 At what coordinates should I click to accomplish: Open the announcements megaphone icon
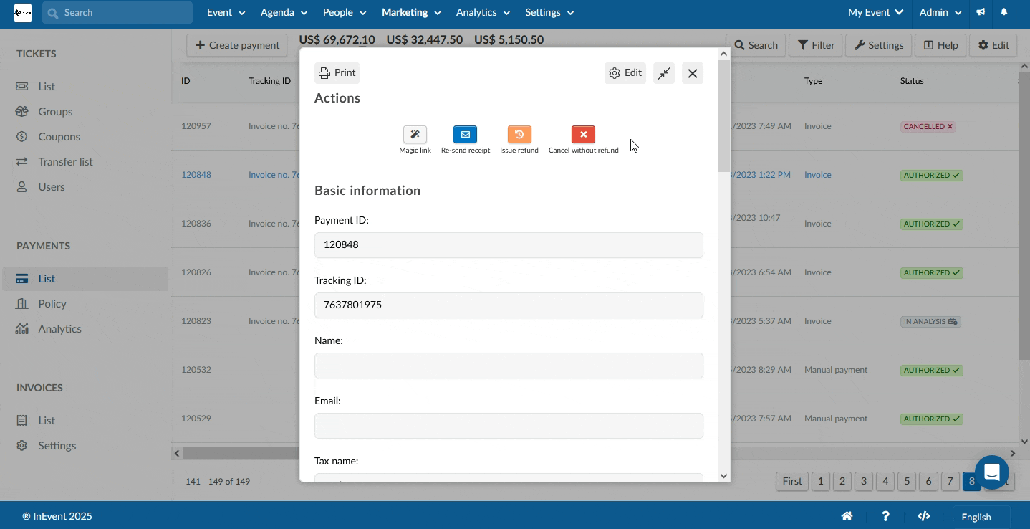981,12
